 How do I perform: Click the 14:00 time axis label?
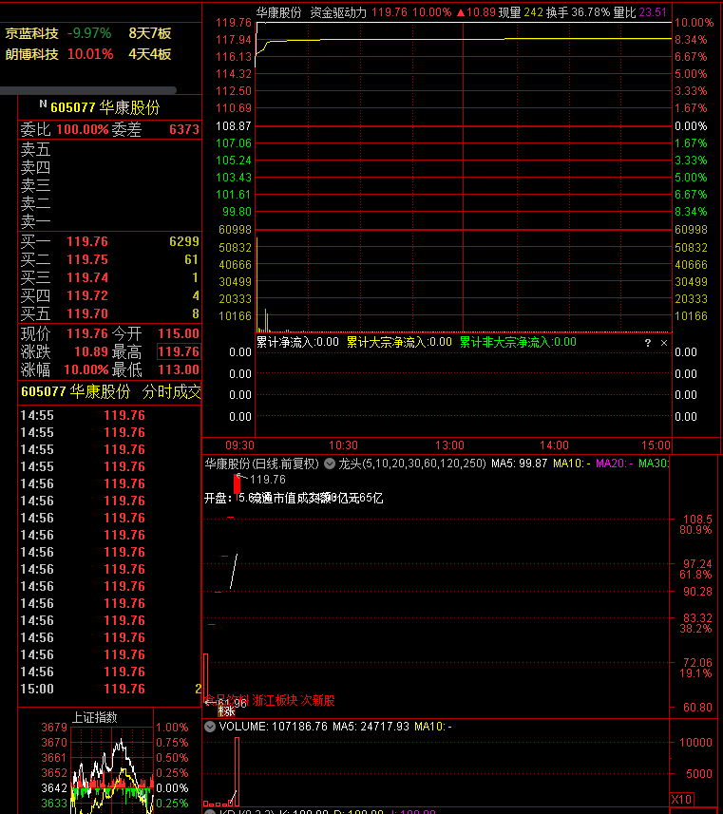554,445
